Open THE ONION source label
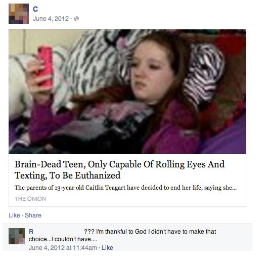The width and height of the screenshot is (272, 264). click(x=30, y=199)
